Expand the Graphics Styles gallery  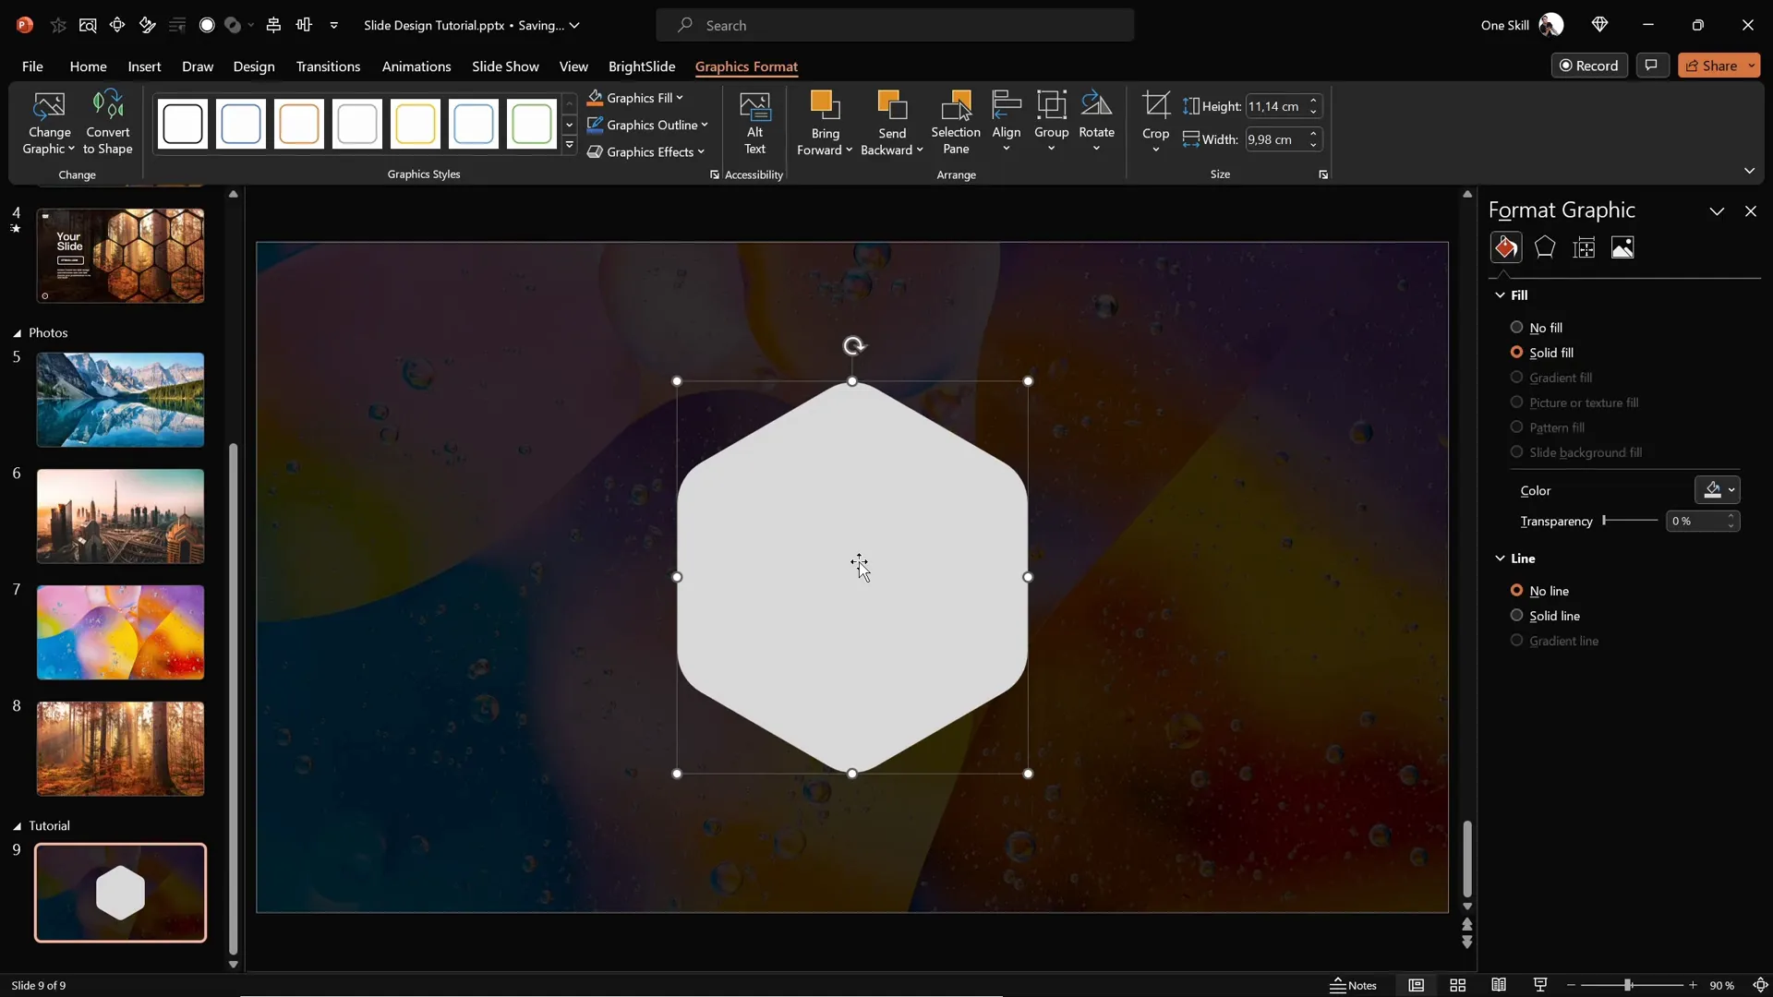[x=569, y=145]
